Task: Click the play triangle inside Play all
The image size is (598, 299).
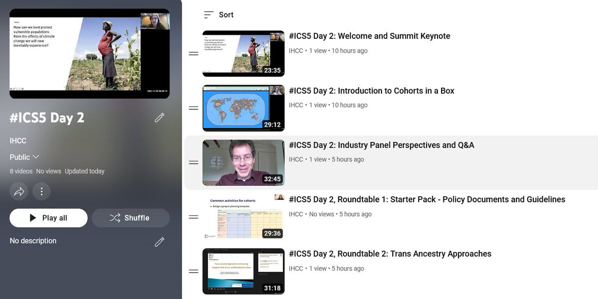Action: (x=32, y=218)
